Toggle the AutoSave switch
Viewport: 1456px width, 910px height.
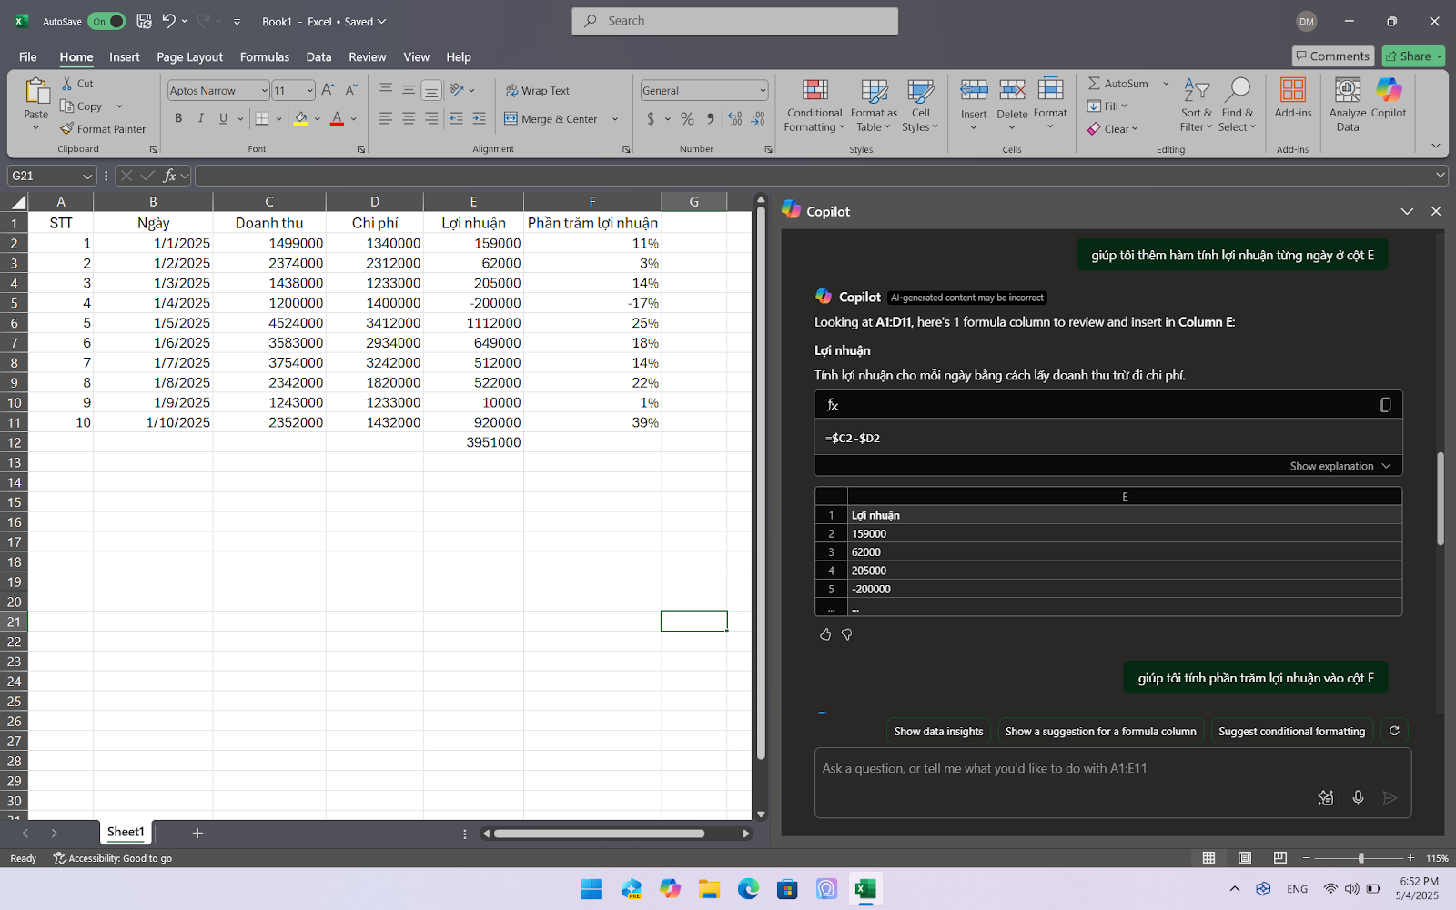106,21
